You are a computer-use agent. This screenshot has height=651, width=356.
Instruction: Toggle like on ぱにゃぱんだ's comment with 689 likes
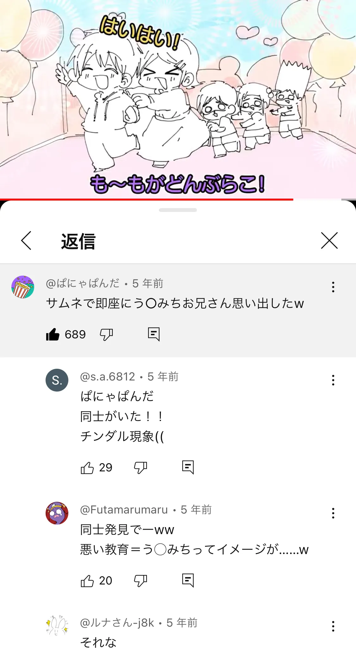(53, 334)
